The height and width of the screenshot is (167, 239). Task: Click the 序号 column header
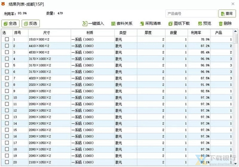tap(21, 33)
